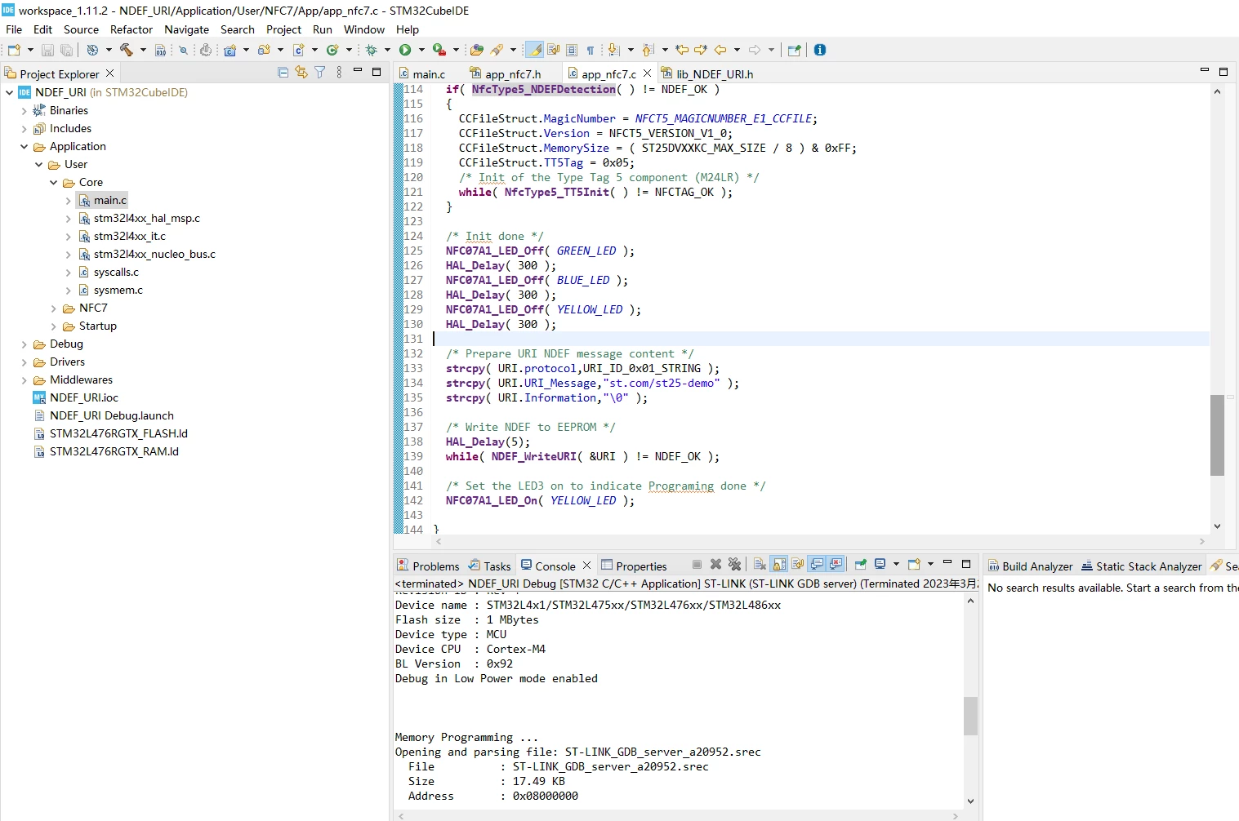1239x821 pixels.
Task: Open dropdown beside Open Console icon
Action: [x=930, y=564]
